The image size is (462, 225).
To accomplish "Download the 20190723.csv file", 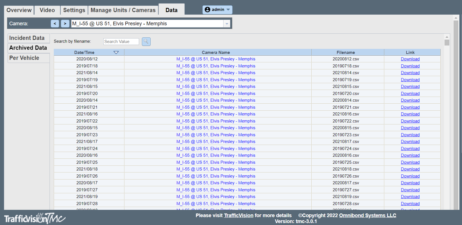I will coord(410,135).
